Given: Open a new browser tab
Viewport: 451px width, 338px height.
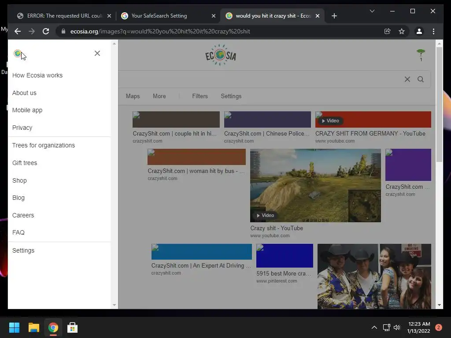Looking at the screenshot, I should coord(334,16).
